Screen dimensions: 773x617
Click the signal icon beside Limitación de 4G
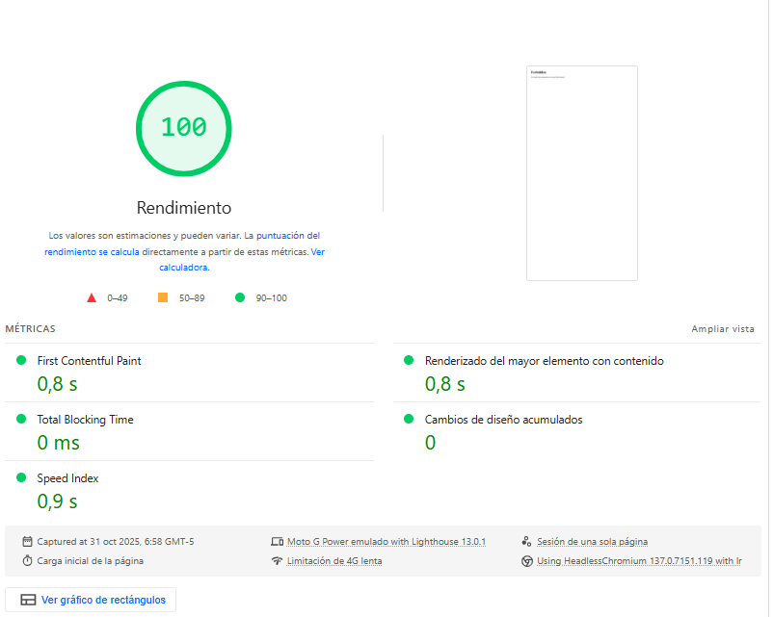[x=278, y=561]
